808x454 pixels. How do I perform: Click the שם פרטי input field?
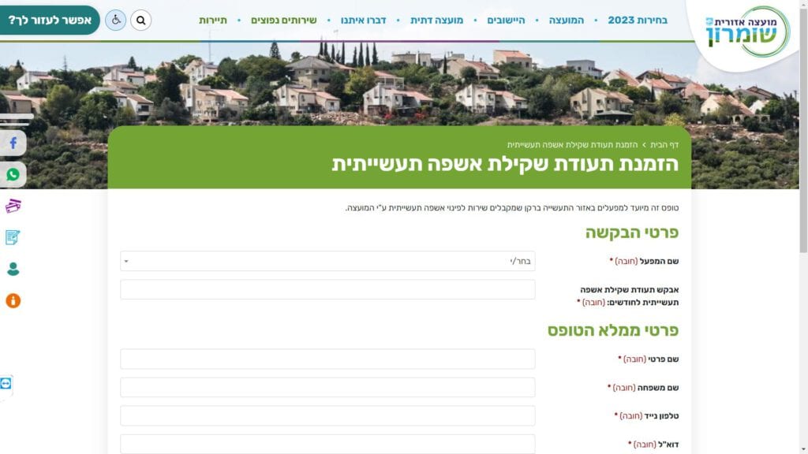(327, 359)
